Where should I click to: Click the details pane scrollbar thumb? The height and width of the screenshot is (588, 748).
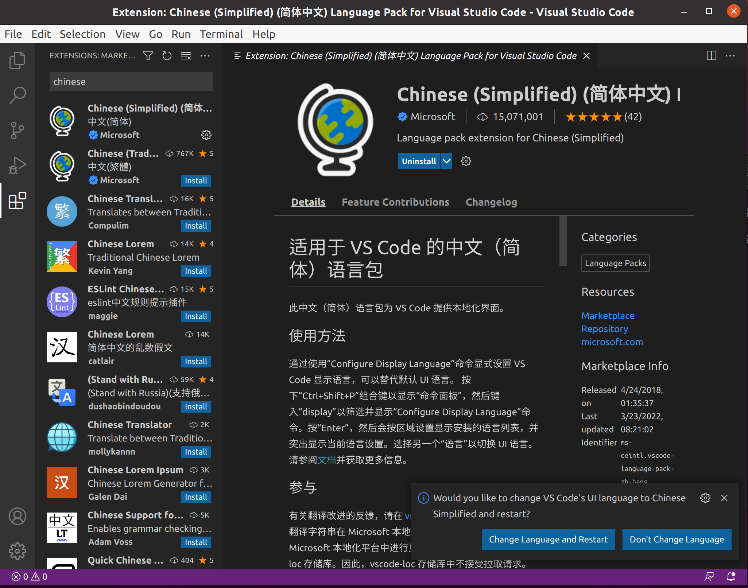pos(563,241)
